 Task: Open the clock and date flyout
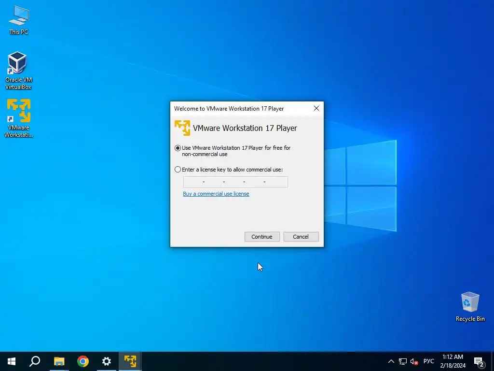453,361
